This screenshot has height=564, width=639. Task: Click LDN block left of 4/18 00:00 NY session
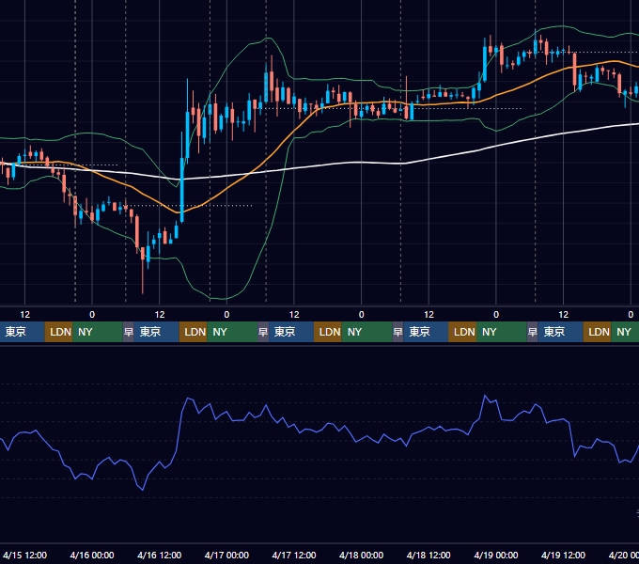pos(328,332)
